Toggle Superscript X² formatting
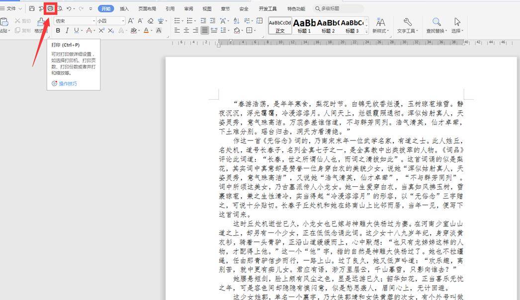 (x=101, y=30)
